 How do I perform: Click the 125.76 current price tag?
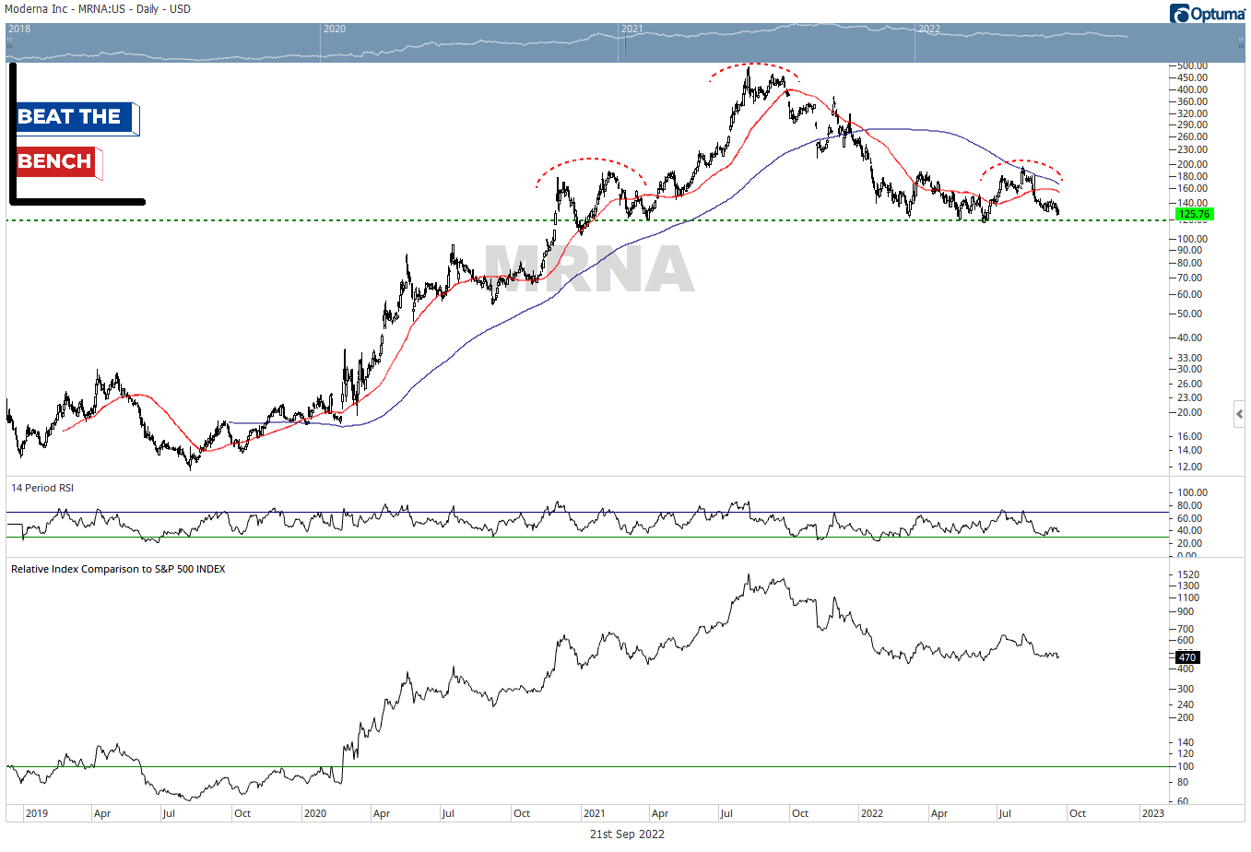click(x=1195, y=214)
